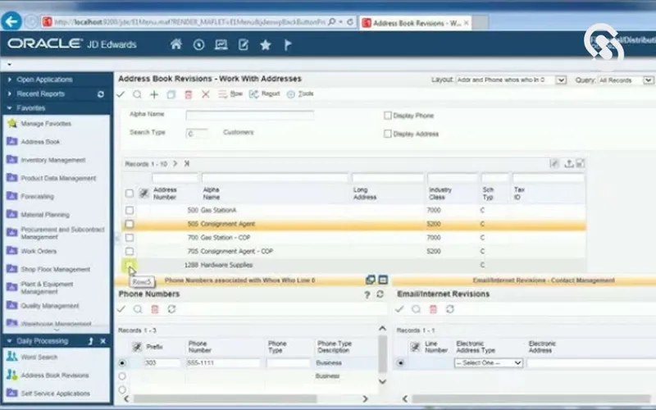Image resolution: width=656 pixels, height=410 pixels.
Task: Collapse the Daily Processing section
Action: [10, 341]
